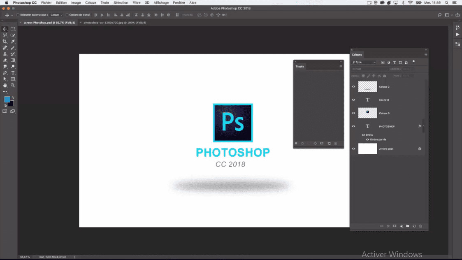Select the Horizontal Type tool
The width and height of the screenshot is (462, 260).
[13, 73]
